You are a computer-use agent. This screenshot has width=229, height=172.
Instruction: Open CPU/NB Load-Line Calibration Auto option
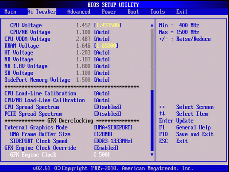coord(102,100)
